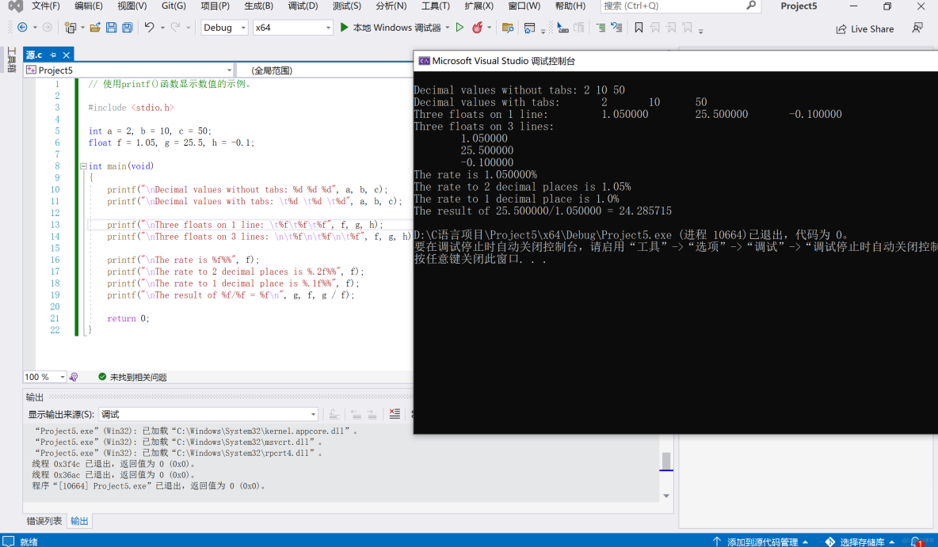This screenshot has width=938, height=547.
Task: Open the Debug configuration dropdown
Action: pos(223,28)
